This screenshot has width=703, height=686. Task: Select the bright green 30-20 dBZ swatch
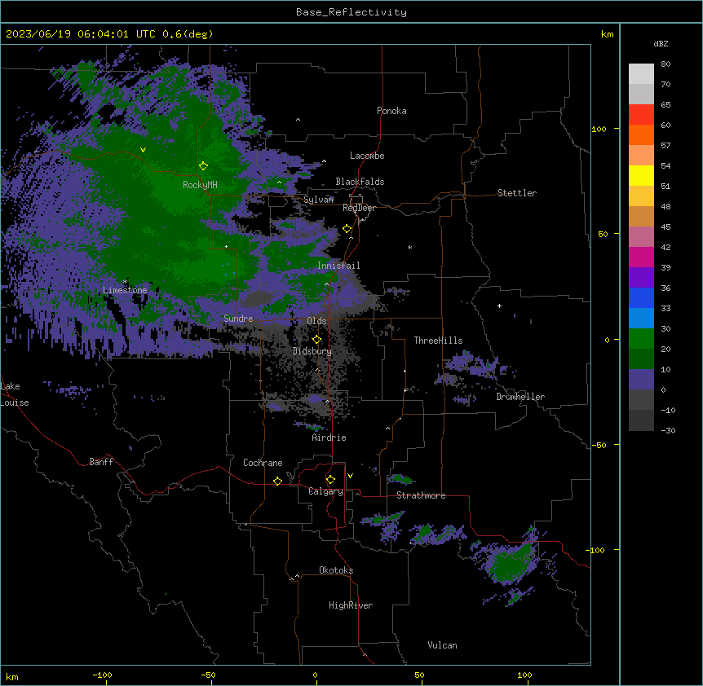click(641, 339)
